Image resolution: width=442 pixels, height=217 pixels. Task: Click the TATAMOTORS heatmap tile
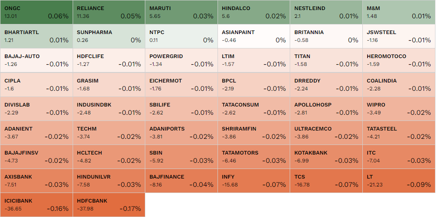[254, 157]
